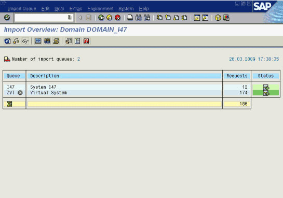Click the System Overview icon

coord(69,41)
